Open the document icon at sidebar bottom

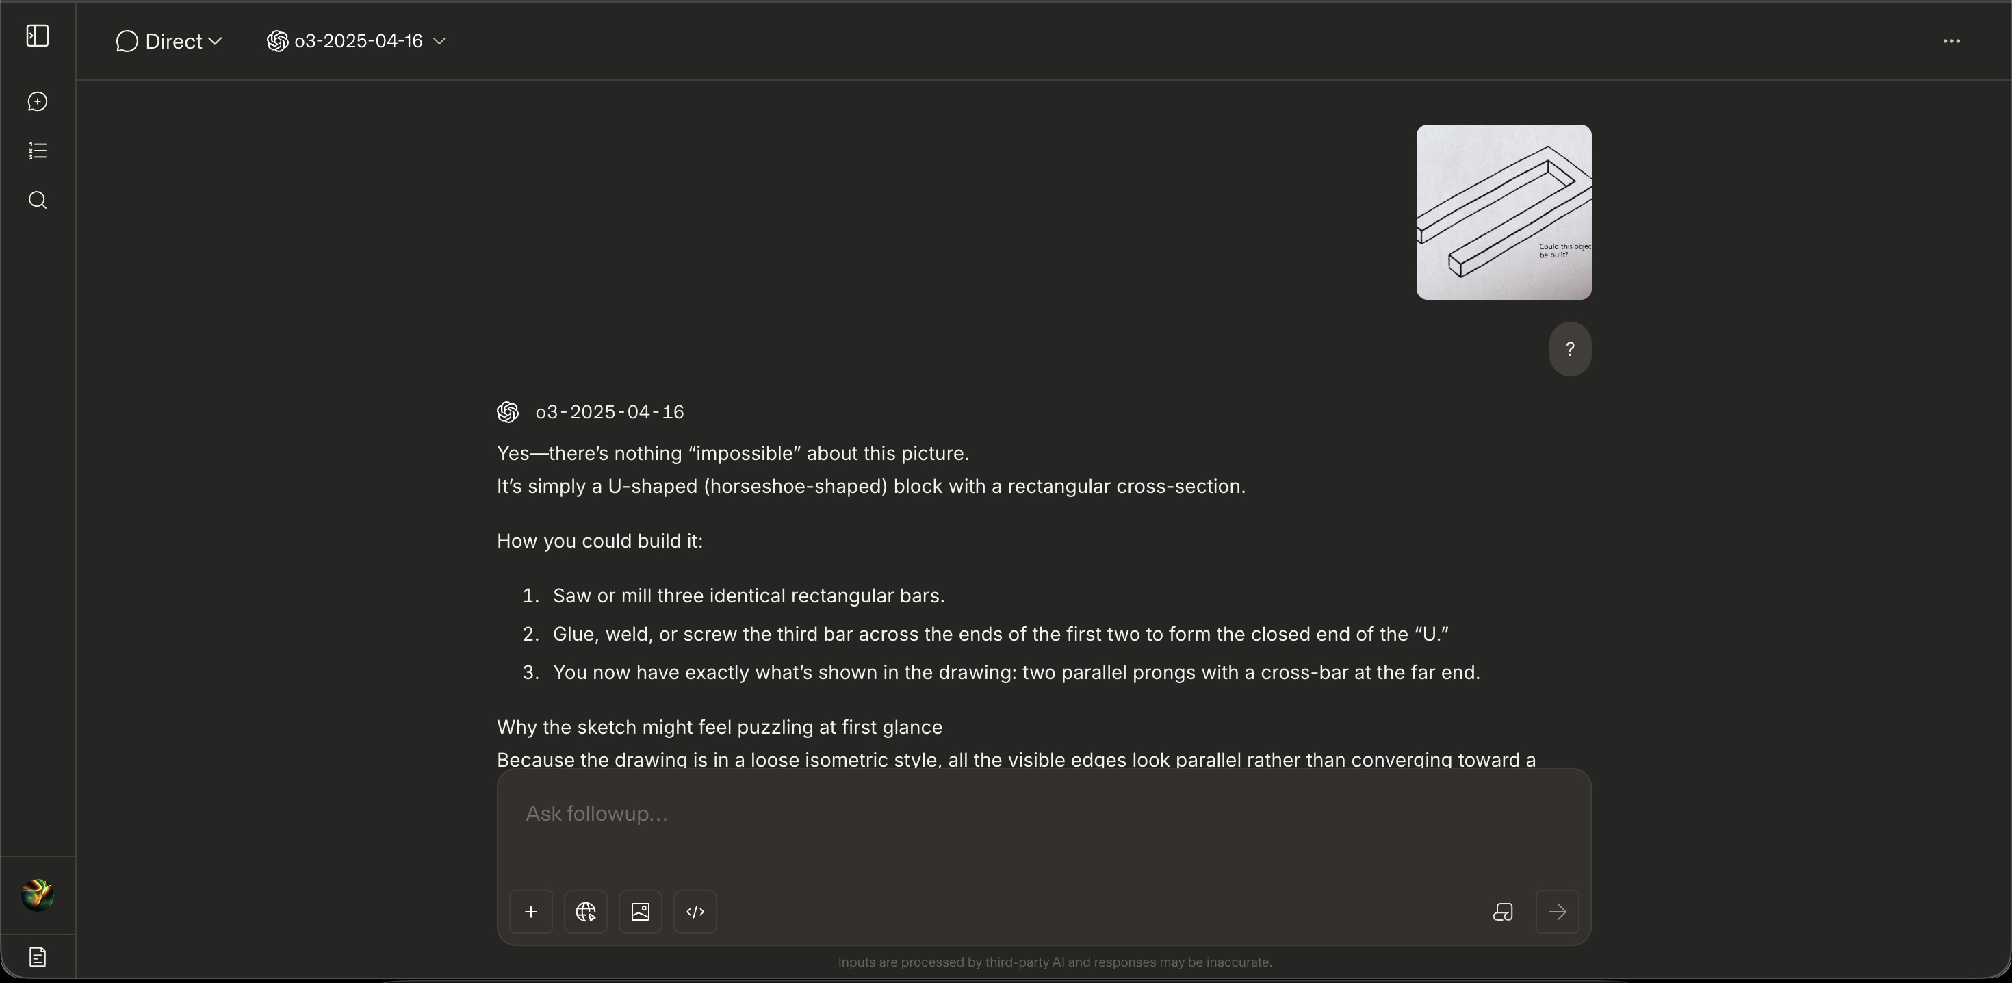click(38, 956)
